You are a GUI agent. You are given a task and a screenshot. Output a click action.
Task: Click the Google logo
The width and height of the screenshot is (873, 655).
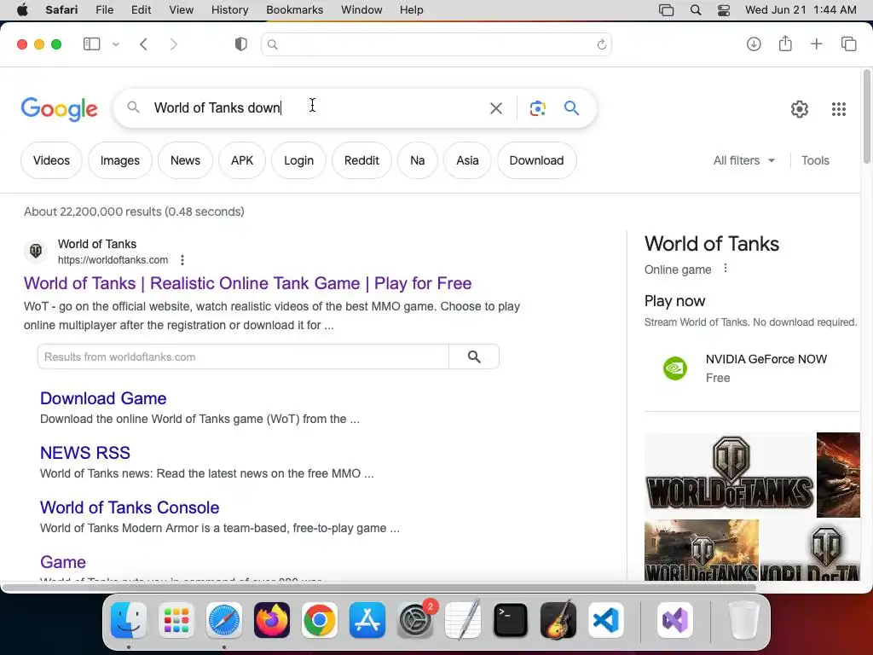tap(59, 109)
